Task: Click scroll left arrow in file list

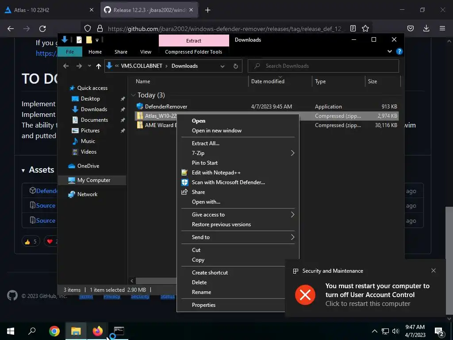Action: coord(132,281)
